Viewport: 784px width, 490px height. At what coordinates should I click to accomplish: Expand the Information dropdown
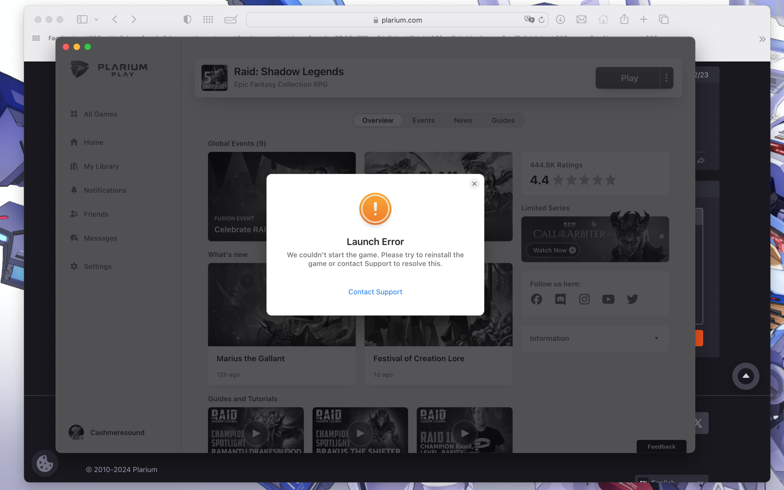tap(595, 338)
